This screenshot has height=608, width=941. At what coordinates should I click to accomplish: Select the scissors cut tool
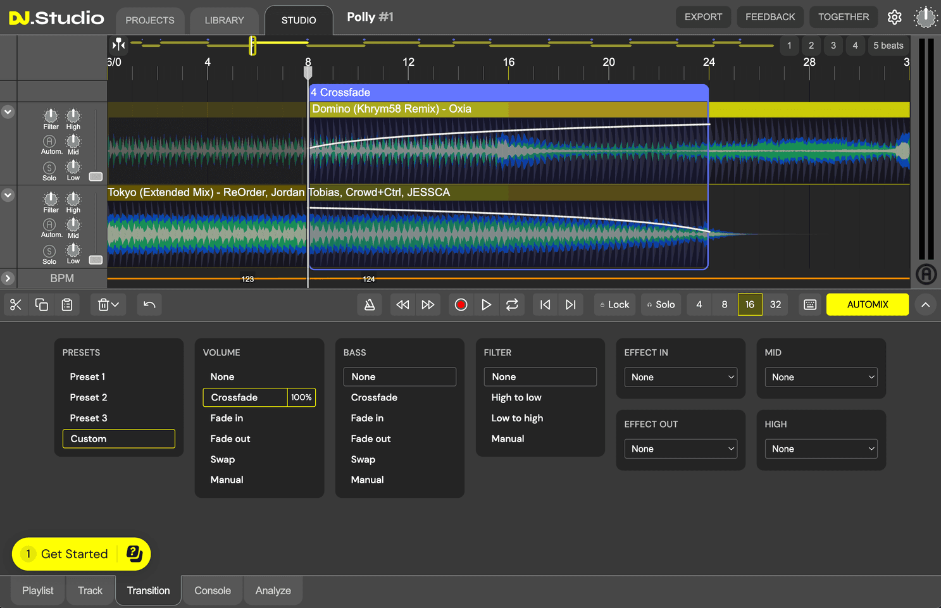(x=16, y=305)
